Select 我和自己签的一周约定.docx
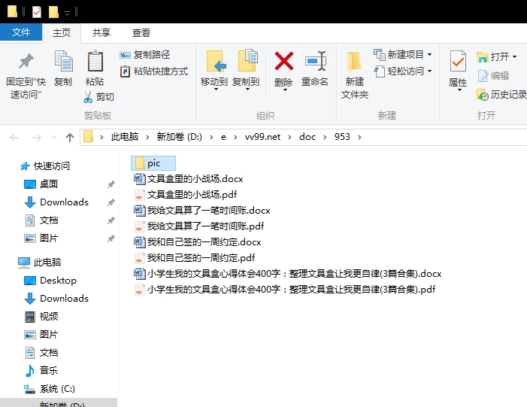527x407 pixels. [198, 241]
